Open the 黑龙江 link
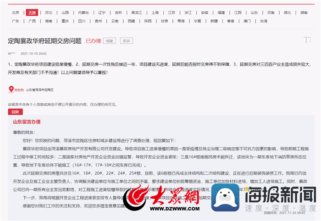 137,13
